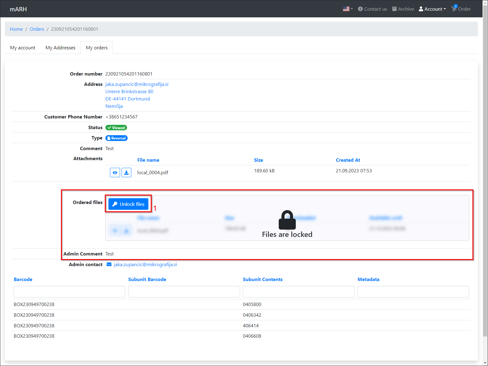Sort table by Subunit Barcode column

pyautogui.click(x=147, y=280)
